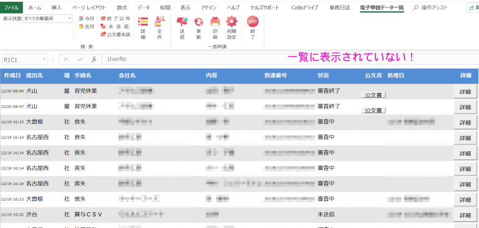Click 詳細 button for 賞与CSV row
The height and width of the screenshot is (228, 479).
tap(465, 215)
